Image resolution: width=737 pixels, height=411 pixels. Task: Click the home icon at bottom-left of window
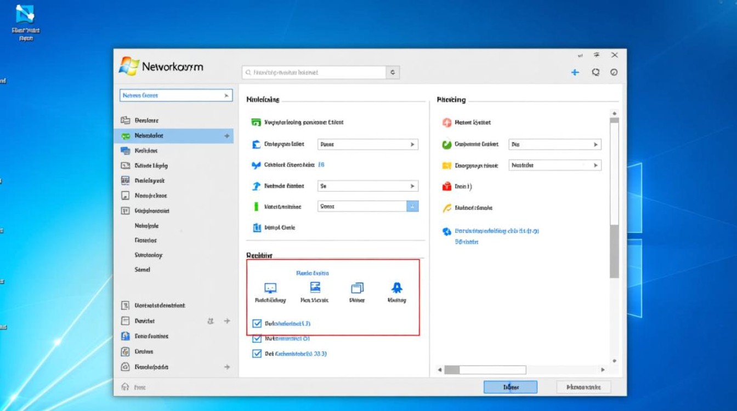tap(125, 387)
